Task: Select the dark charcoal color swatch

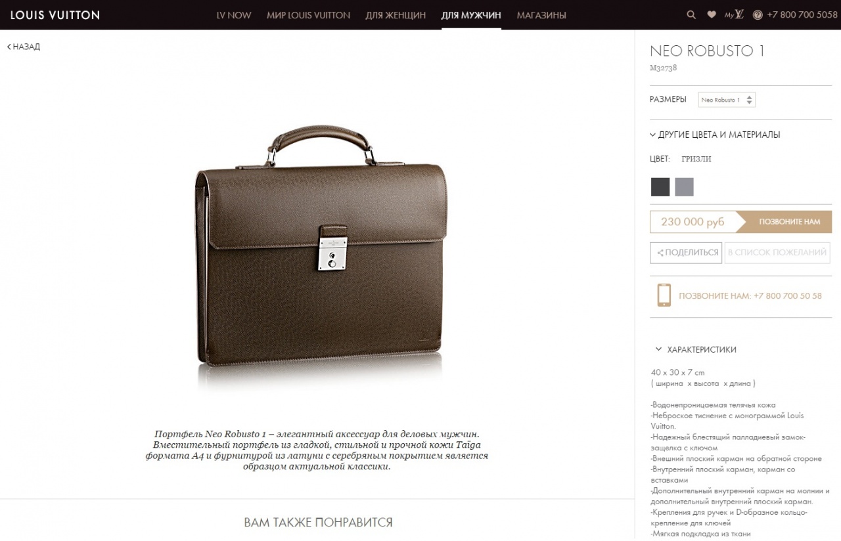Action: pyautogui.click(x=660, y=187)
